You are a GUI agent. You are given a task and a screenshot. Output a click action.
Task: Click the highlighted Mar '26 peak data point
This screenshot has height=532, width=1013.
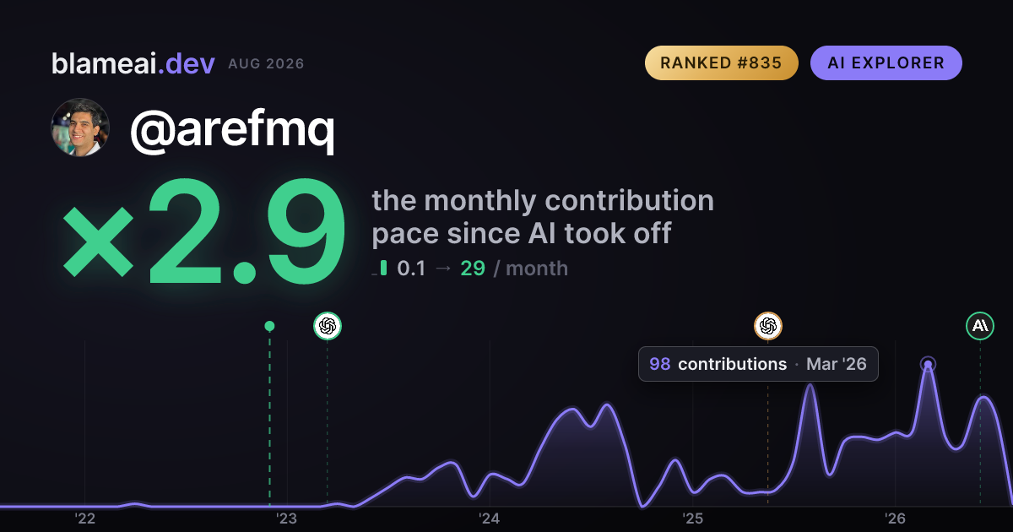pyautogui.click(x=928, y=365)
